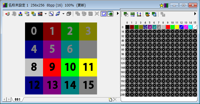Select purple palette swatch index 5
Viewport: 200px width, 104px height.
pyautogui.click(x=150, y=27)
